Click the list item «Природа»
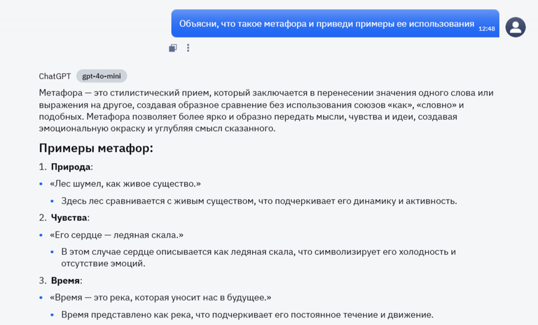538x325 pixels. 71,167
